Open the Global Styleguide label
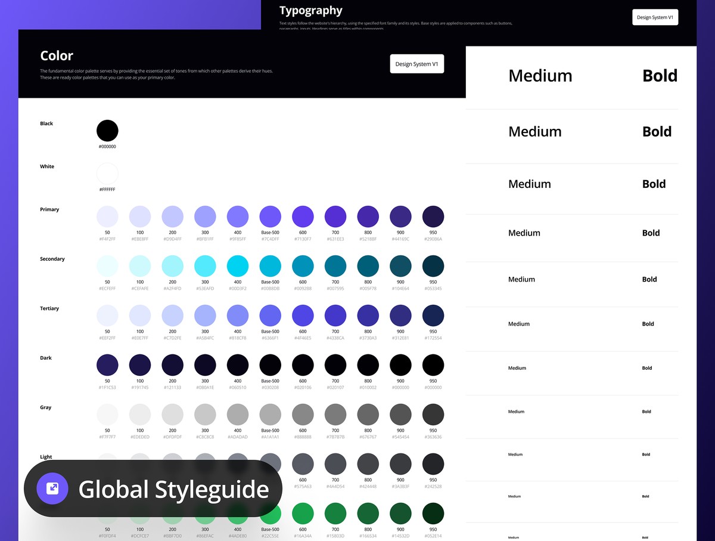This screenshot has width=715, height=541. (x=173, y=489)
